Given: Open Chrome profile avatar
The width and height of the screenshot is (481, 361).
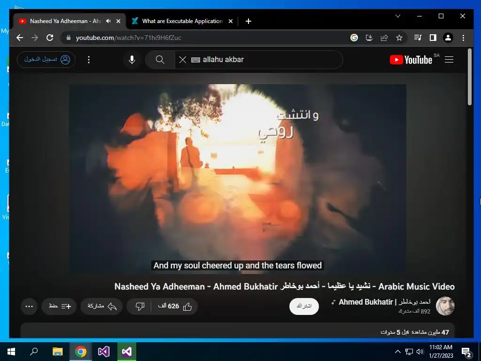Looking at the screenshot, I should click(448, 38).
